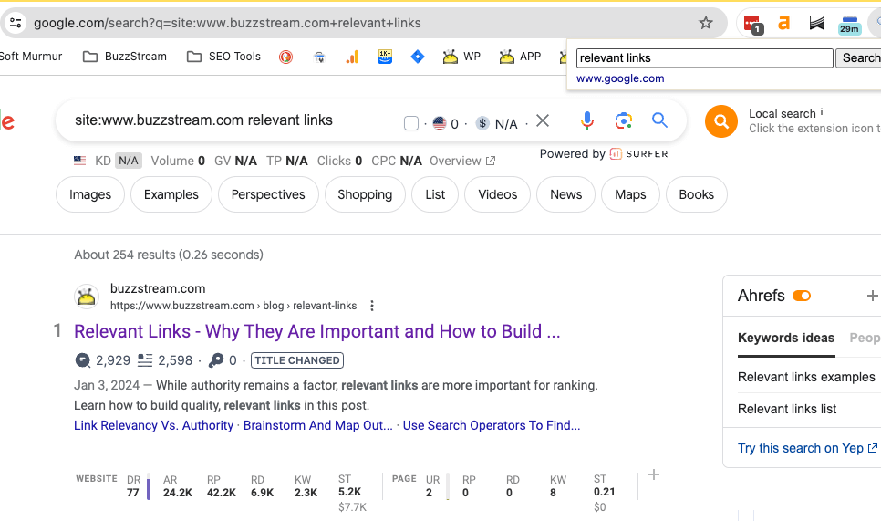Click the Local search info icon
The image size is (881, 521).
pyautogui.click(x=822, y=112)
